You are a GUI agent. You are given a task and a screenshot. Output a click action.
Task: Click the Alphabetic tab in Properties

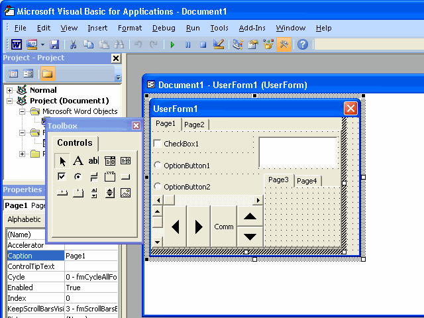(x=24, y=219)
